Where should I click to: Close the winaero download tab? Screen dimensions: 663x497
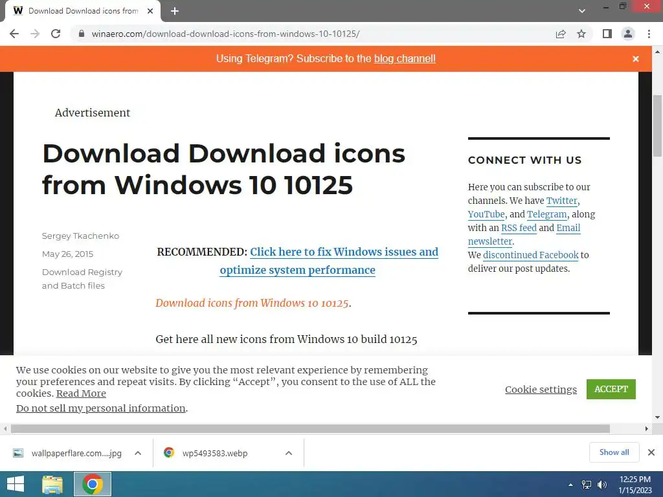[x=150, y=11]
